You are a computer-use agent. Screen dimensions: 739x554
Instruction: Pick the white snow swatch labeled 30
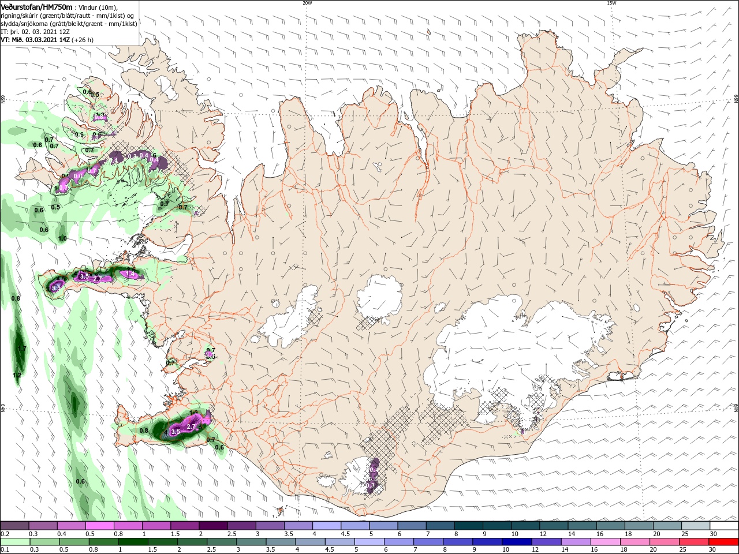click(x=723, y=526)
